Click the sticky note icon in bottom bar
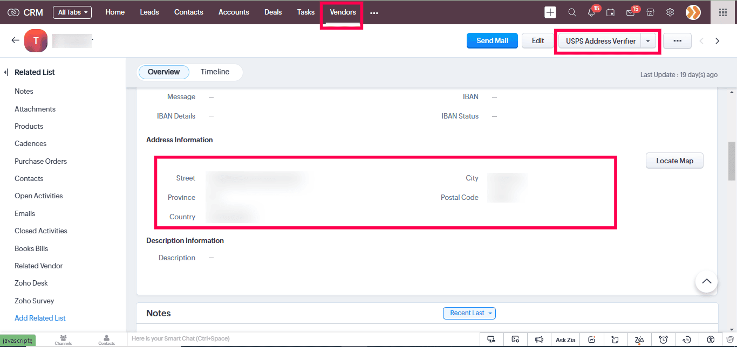The image size is (737, 347). pos(615,339)
